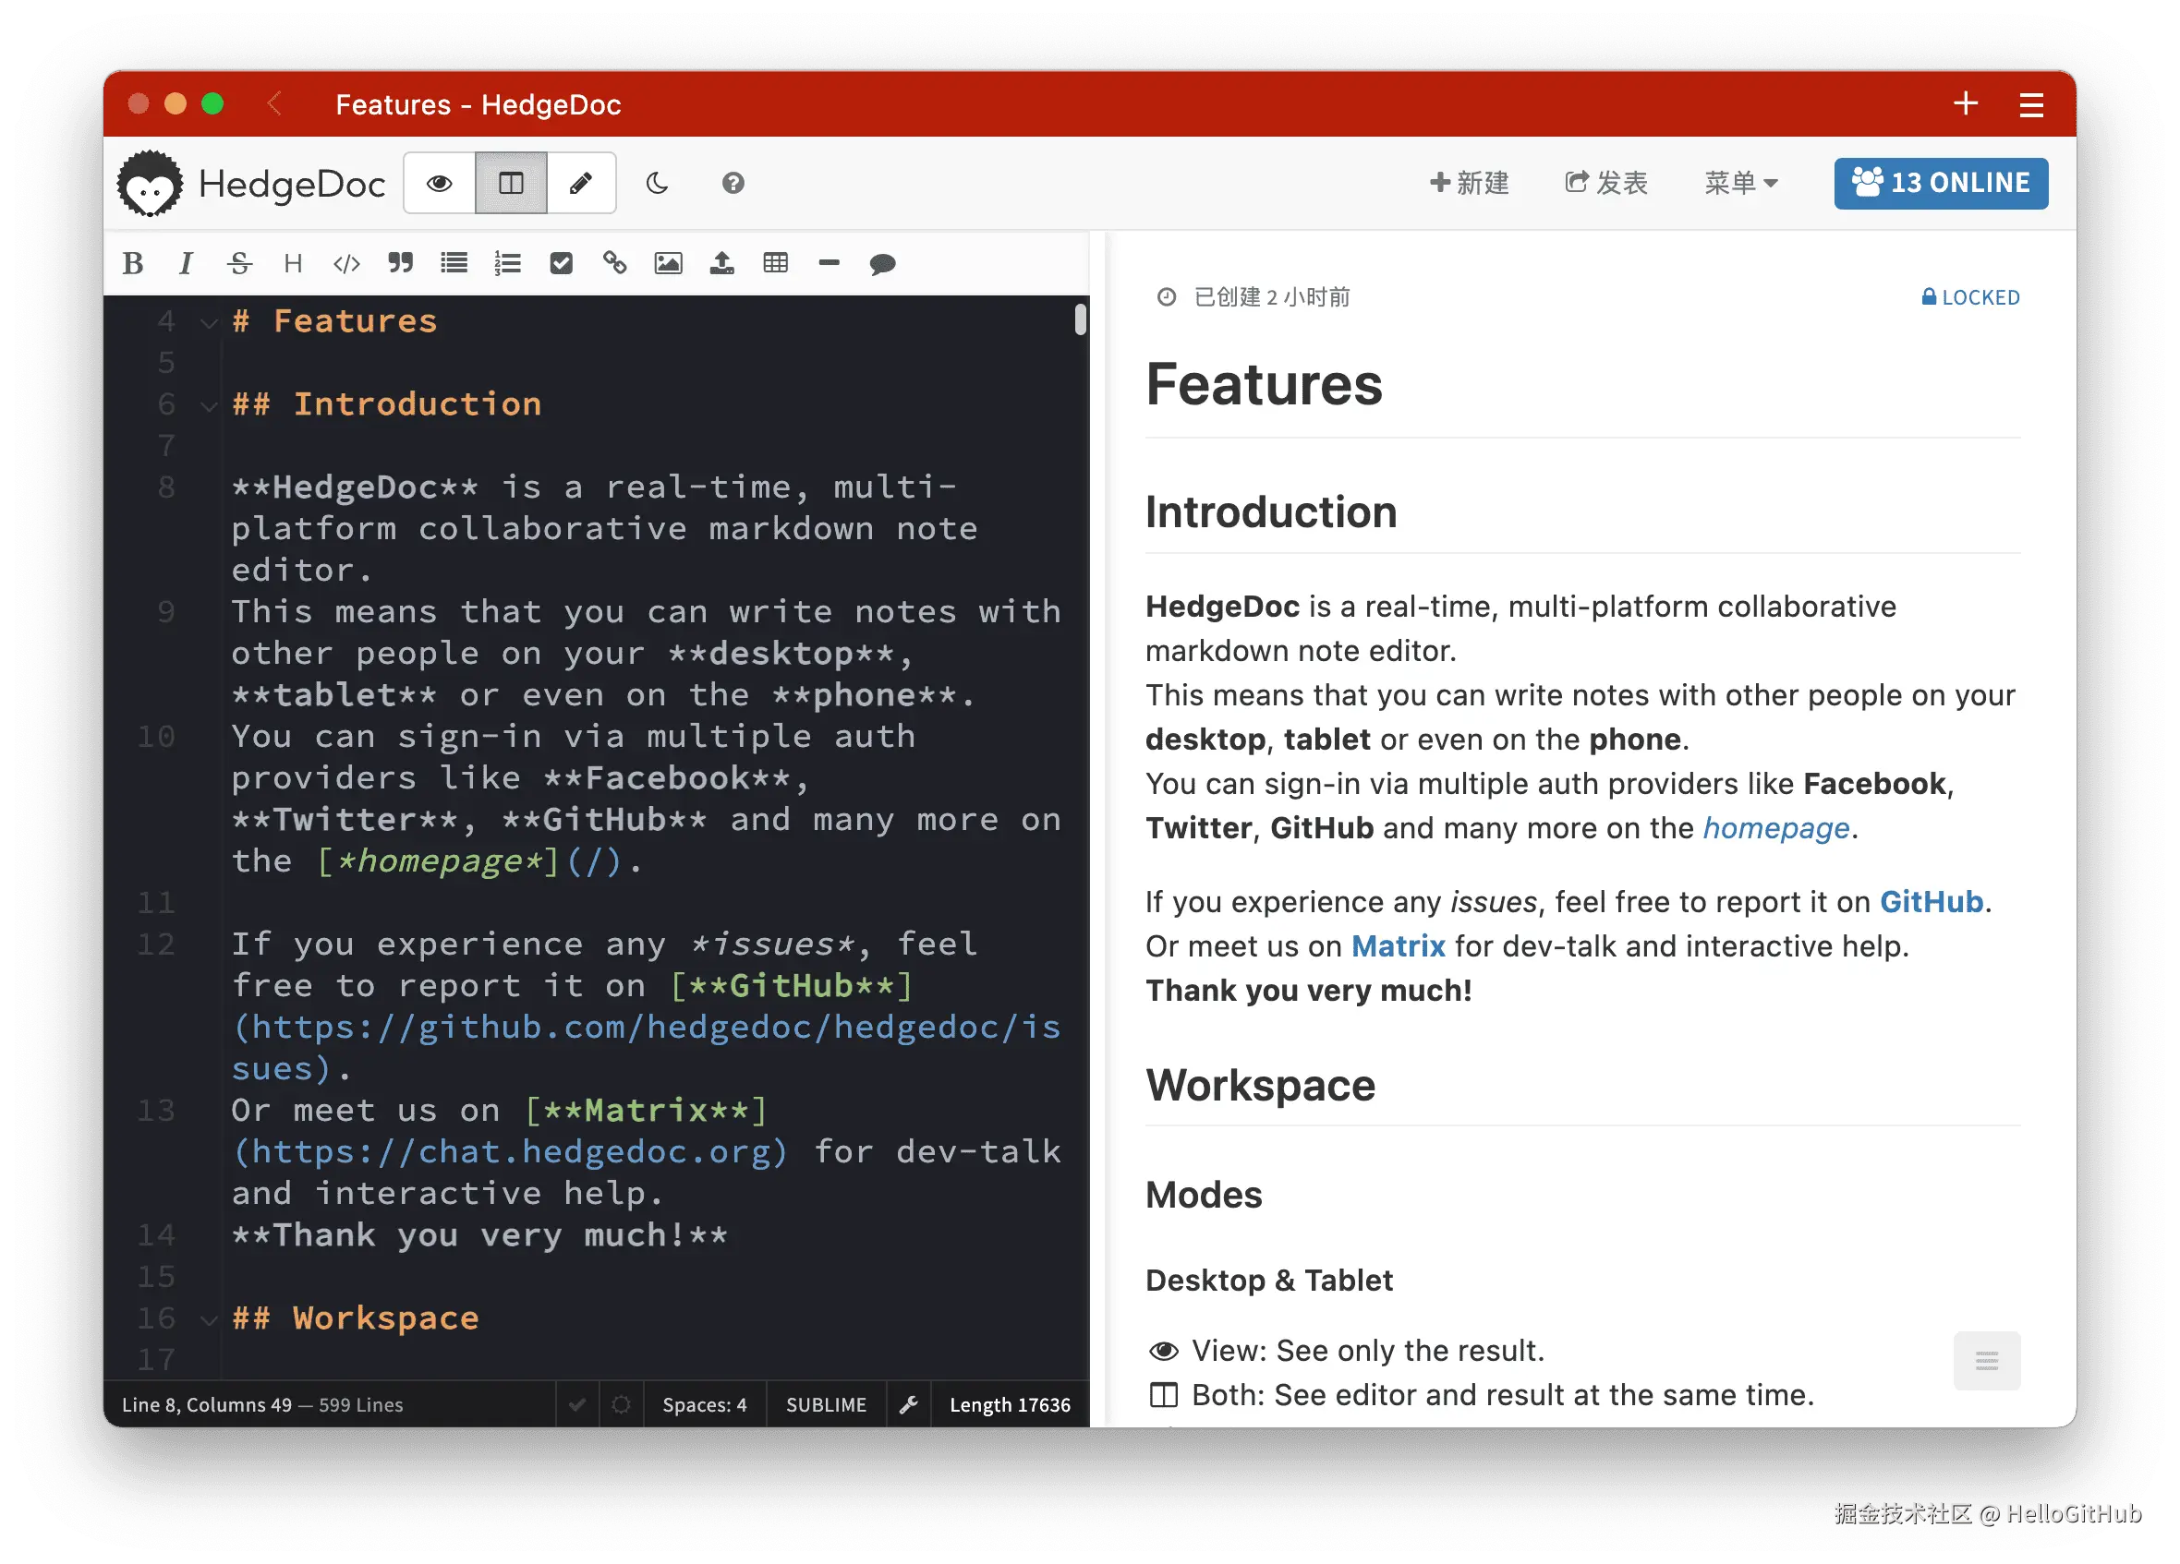Click the insert image icon
Image resolution: width=2180 pixels, height=1564 pixels.
pyautogui.click(x=668, y=263)
